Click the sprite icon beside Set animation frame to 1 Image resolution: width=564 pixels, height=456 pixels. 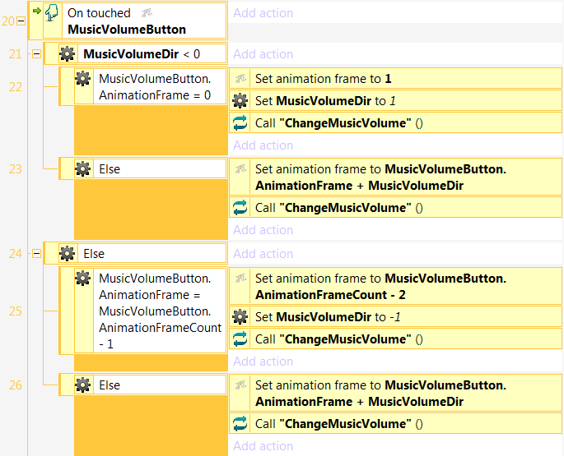pos(240,79)
